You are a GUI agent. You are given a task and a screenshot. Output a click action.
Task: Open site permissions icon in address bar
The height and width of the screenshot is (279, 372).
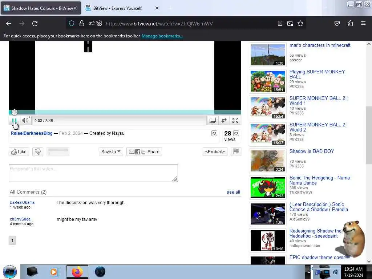(x=92, y=23)
